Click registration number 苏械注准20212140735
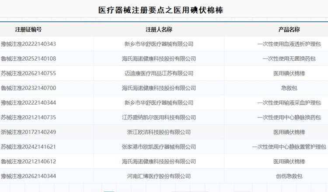The image size is (328, 192). 28,117
